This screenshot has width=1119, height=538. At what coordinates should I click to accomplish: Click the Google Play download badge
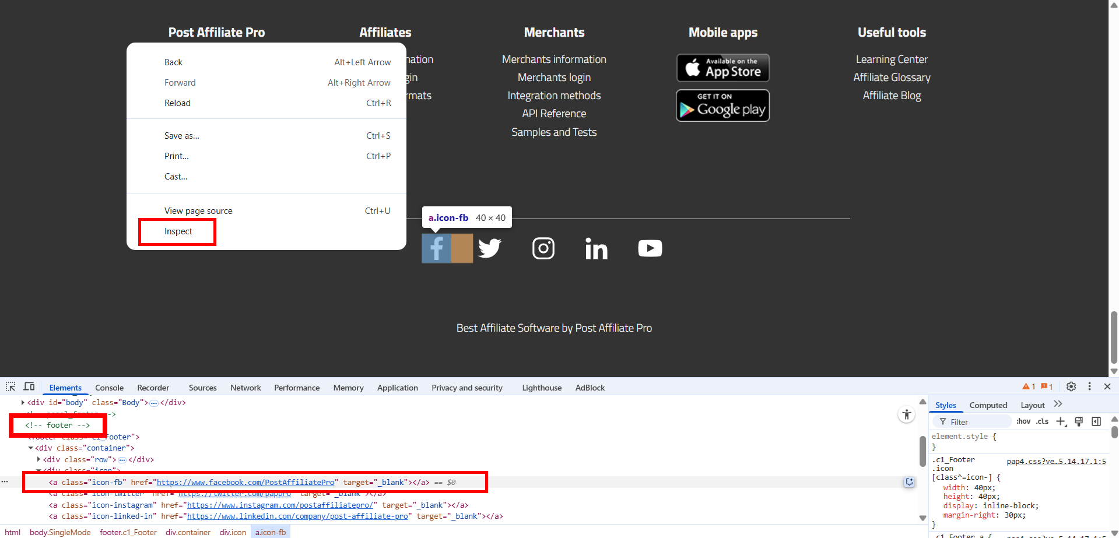pos(723,106)
